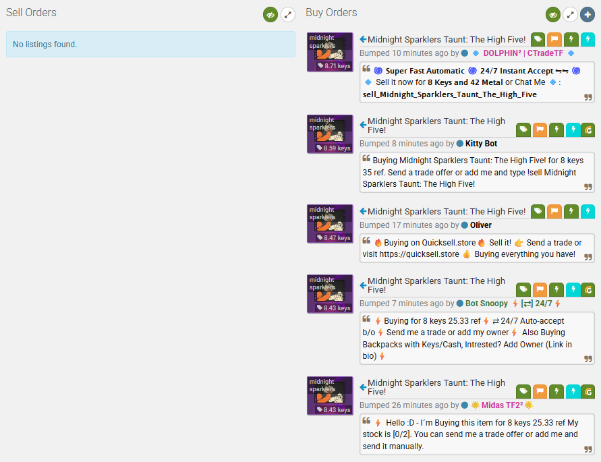Open Kitty Bot user profile

pos(481,144)
